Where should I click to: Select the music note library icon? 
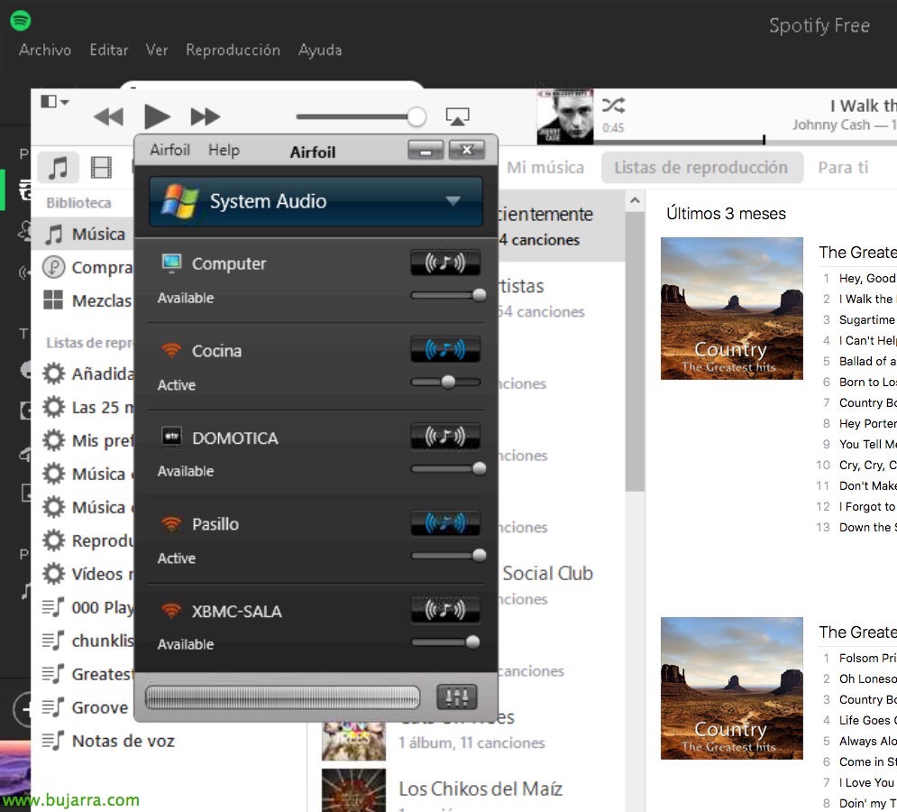(x=58, y=168)
